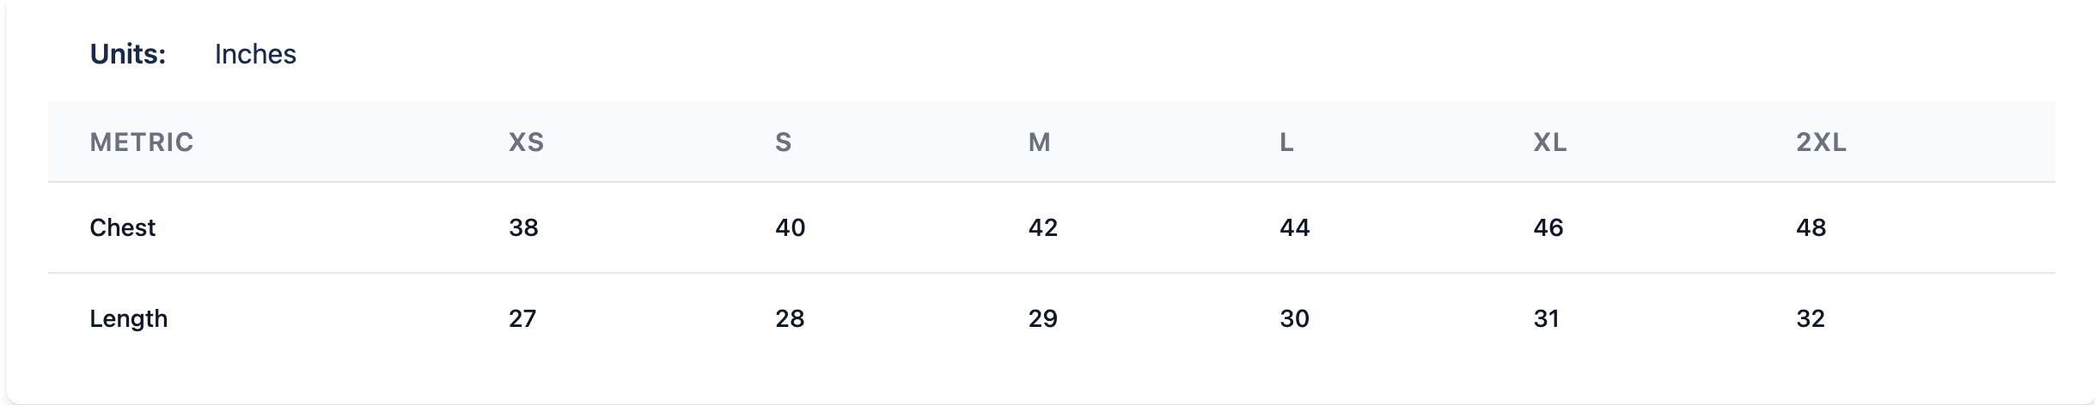Viewport: 2095px width, 405px height.
Task: Click the XL chest value 46
Action: tap(1548, 227)
